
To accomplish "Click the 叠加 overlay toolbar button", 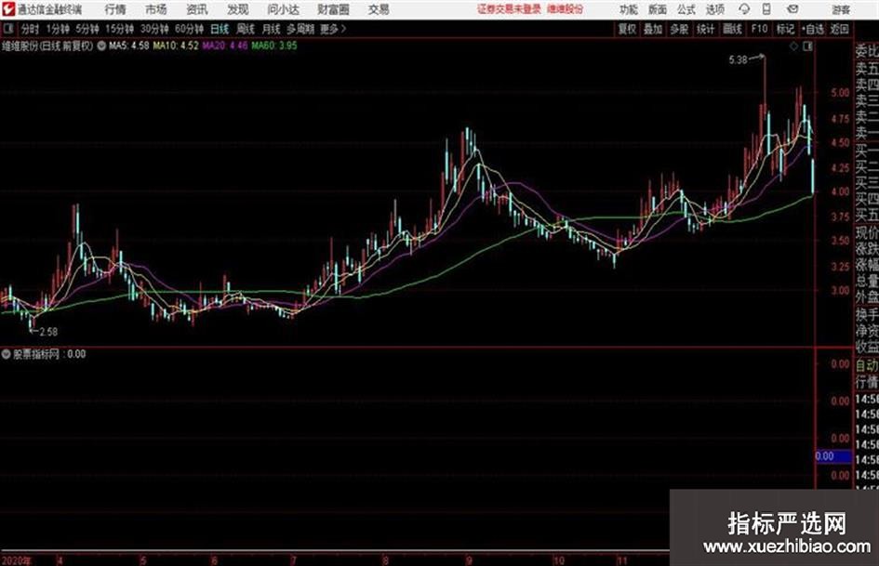I will pos(653,29).
